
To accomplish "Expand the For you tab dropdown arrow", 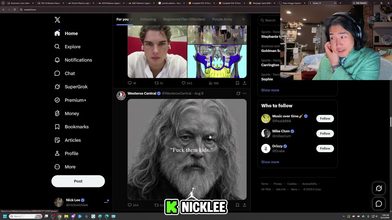I will pos(131,20).
